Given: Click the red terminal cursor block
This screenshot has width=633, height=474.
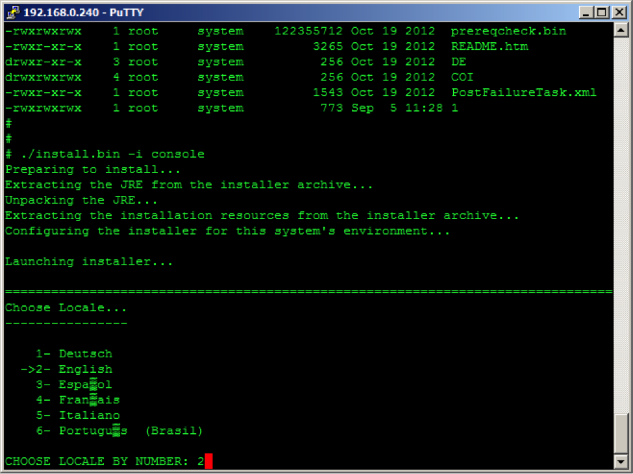Looking at the screenshot, I should point(208,461).
